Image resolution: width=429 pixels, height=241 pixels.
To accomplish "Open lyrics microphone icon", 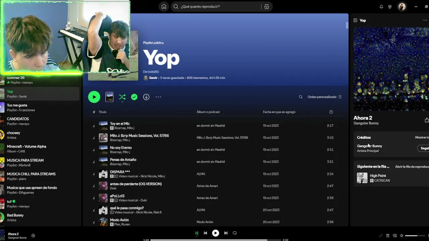I will [x=381, y=236].
